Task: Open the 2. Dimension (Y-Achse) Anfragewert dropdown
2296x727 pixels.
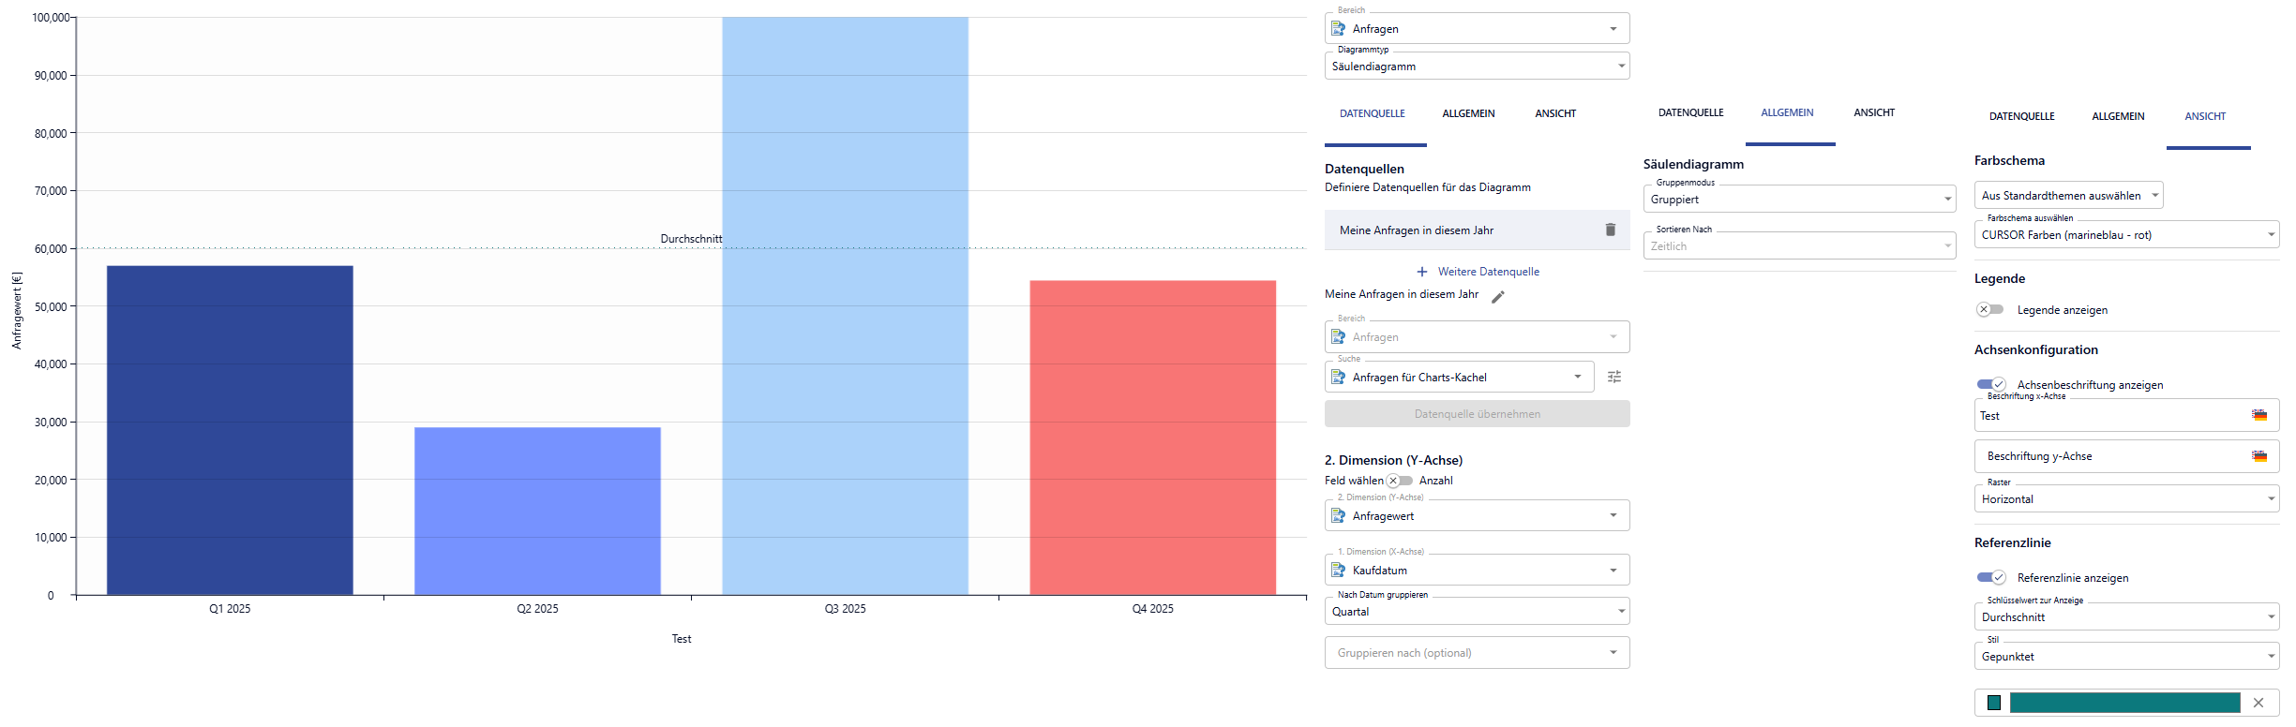Action: pos(1477,515)
